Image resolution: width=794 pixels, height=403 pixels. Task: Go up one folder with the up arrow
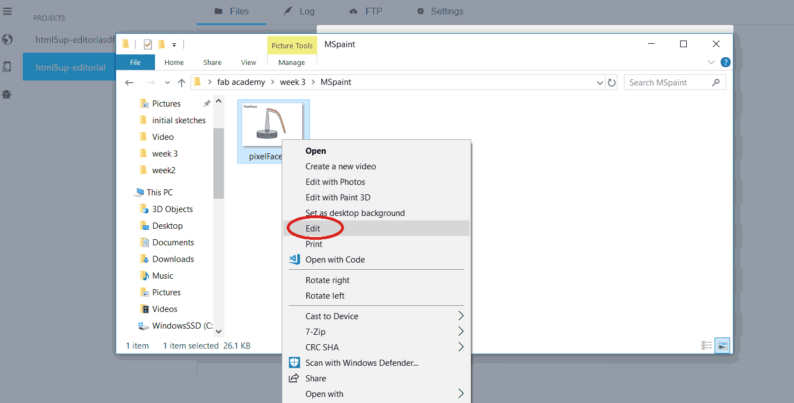tap(182, 83)
